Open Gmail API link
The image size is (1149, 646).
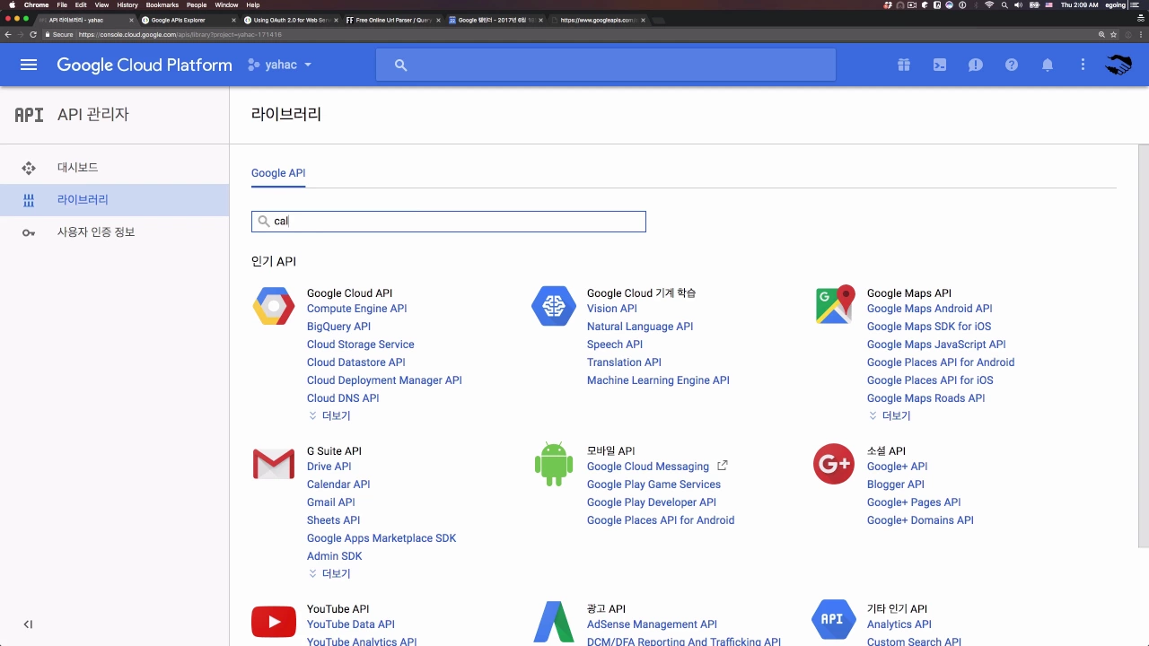(331, 502)
